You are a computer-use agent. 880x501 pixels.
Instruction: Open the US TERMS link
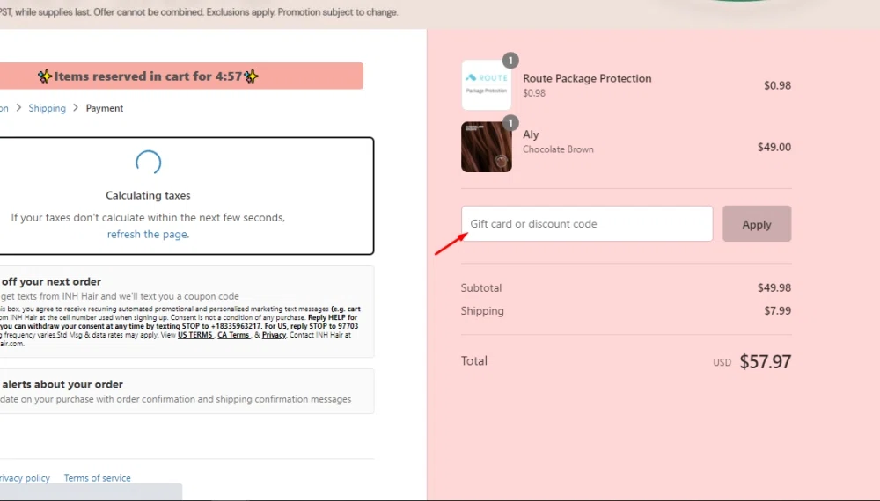click(194, 335)
